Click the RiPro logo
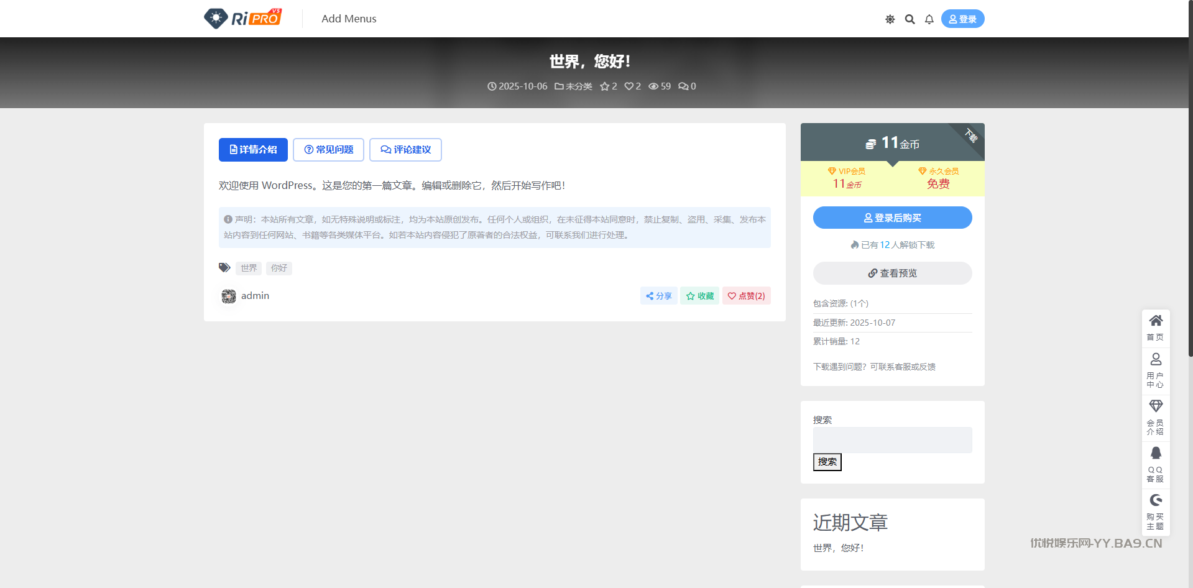Image resolution: width=1193 pixels, height=588 pixels. (x=243, y=19)
